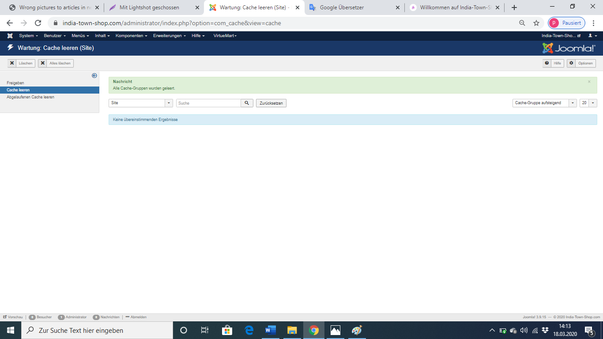
Task: Open the Paint app from taskbar
Action: pos(357,330)
